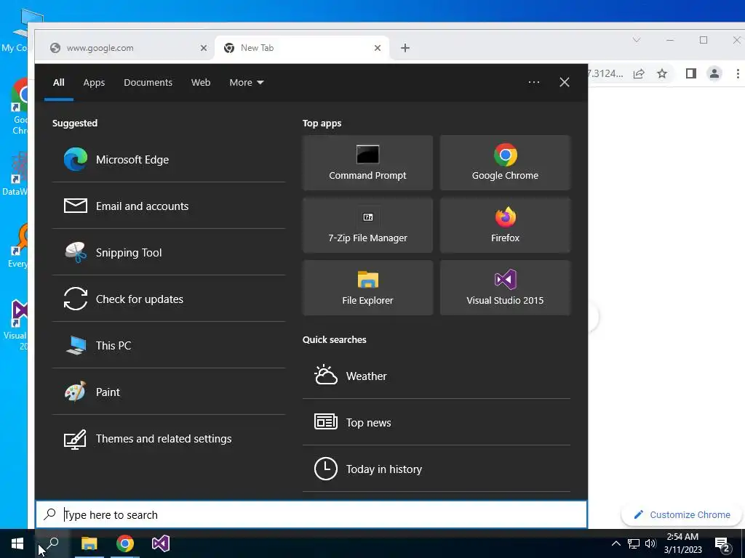Switch to Documents search filter
The image size is (745, 558).
click(148, 83)
